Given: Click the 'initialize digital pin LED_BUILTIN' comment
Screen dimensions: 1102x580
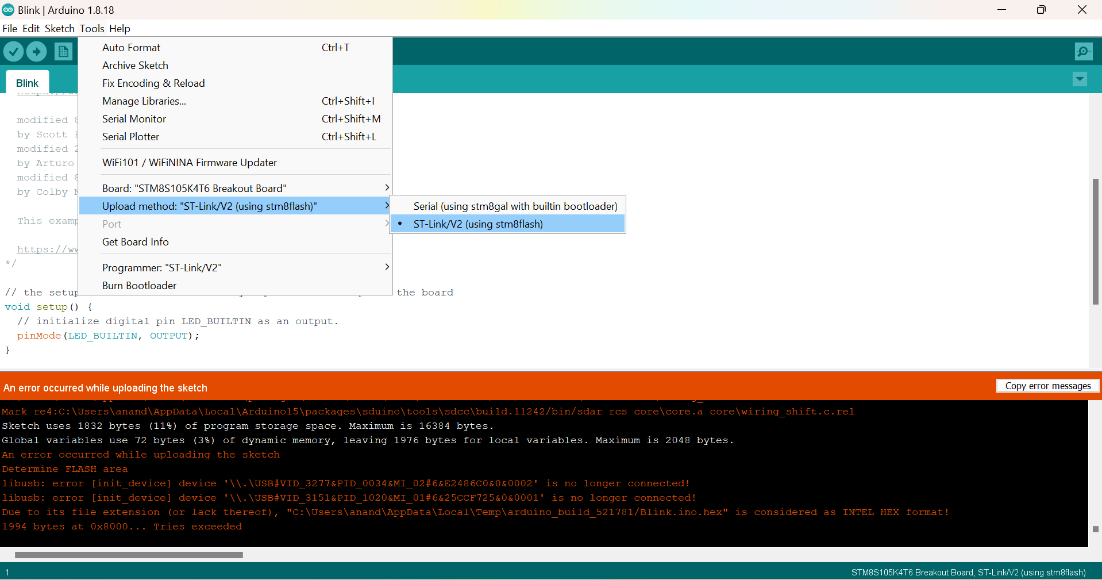Looking at the screenshot, I should point(178,321).
